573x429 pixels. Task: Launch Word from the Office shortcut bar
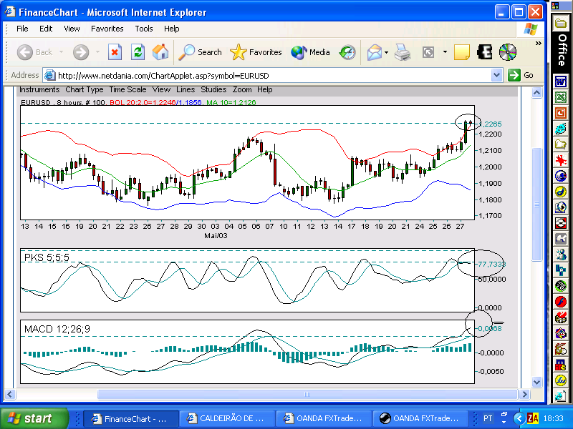pyautogui.click(x=561, y=81)
